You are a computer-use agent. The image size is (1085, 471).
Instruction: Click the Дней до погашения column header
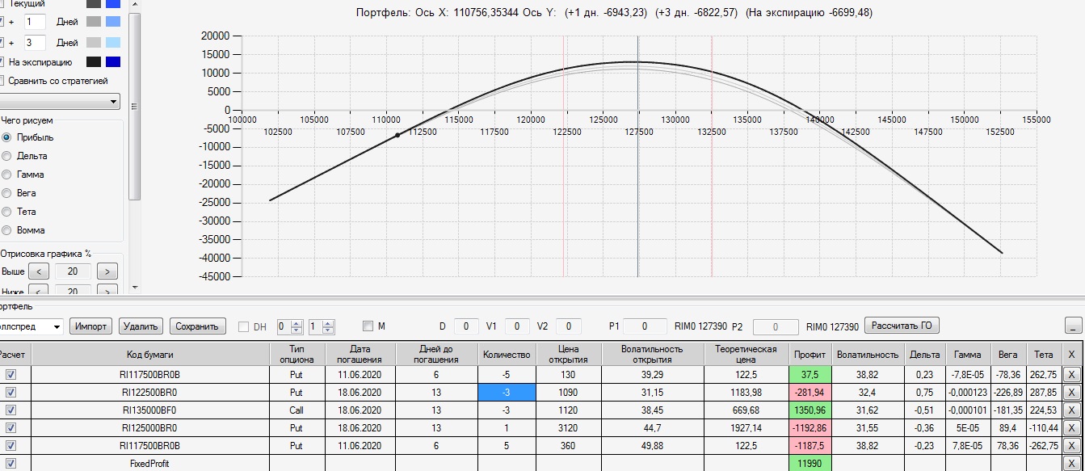pyautogui.click(x=435, y=354)
